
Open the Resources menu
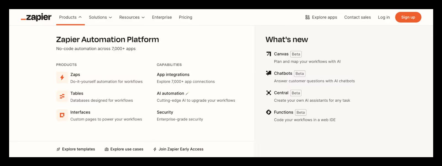click(x=132, y=17)
